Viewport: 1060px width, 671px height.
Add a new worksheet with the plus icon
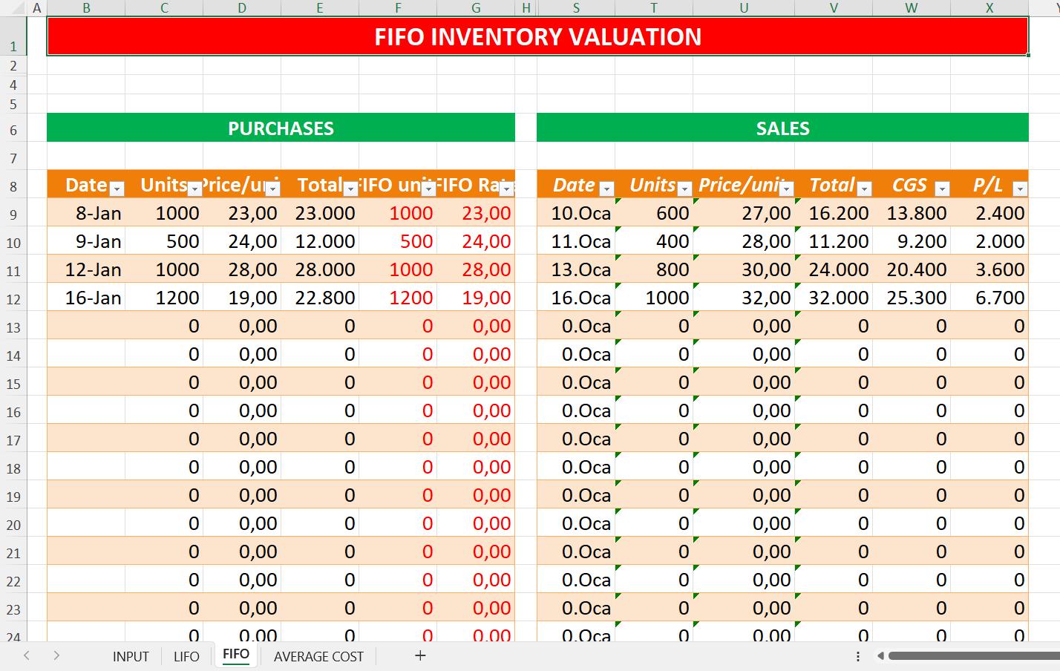[x=420, y=656]
